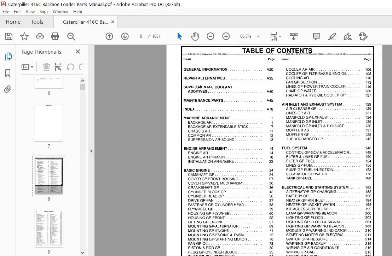The image size is (392, 256).
Task: Go to next page arrow
Action: click(125, 36)
